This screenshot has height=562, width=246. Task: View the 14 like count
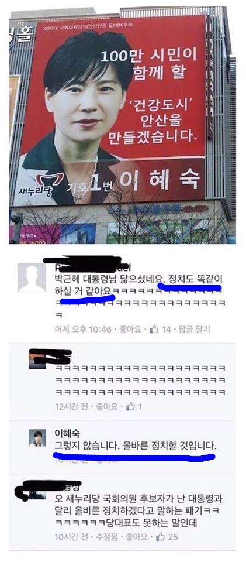167,330
